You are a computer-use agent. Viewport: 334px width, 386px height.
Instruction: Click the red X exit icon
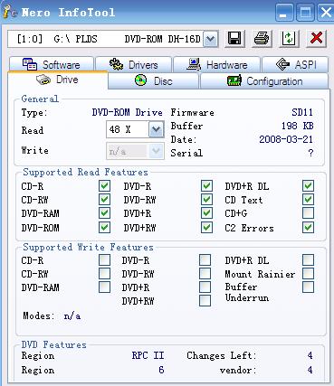pyautogui.click(x=316, y=39)
